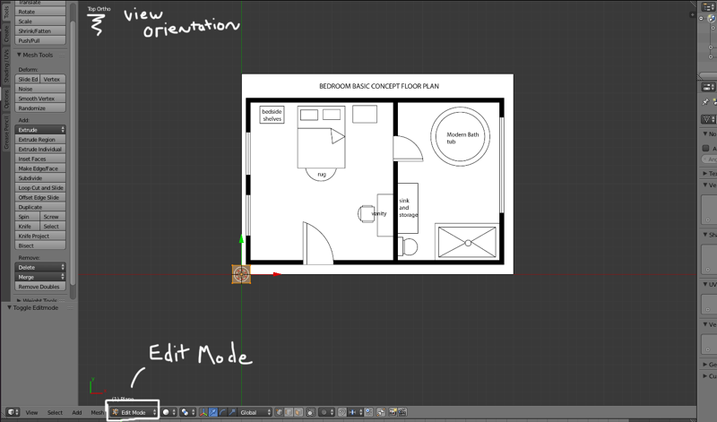Open the snap element type selector
The width and height of the screenshot is (717, 422).
click(355, 412)
